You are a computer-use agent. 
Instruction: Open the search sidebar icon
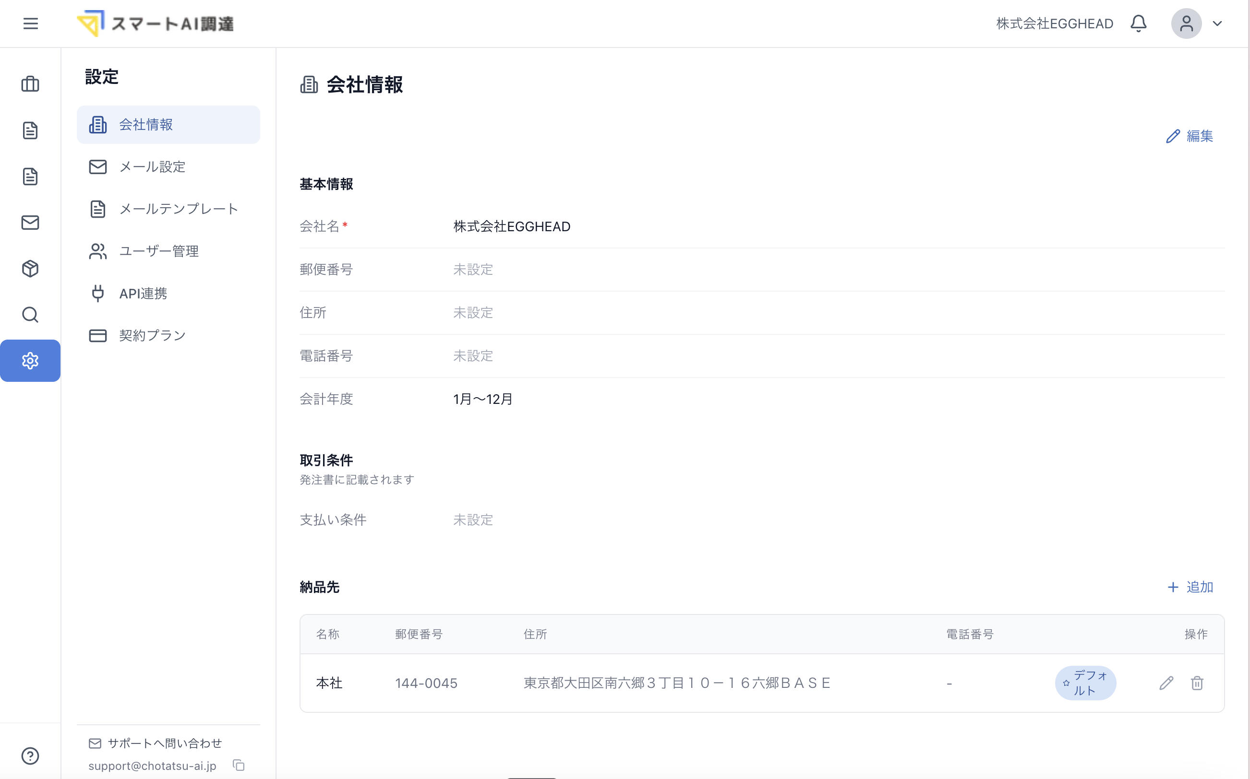(x=30, y=314)
